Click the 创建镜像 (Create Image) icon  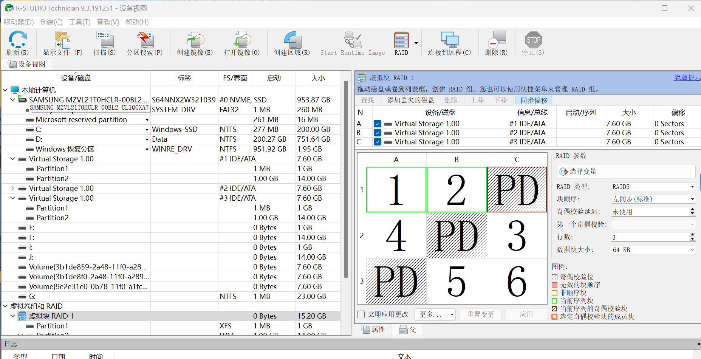click(195, 40)
